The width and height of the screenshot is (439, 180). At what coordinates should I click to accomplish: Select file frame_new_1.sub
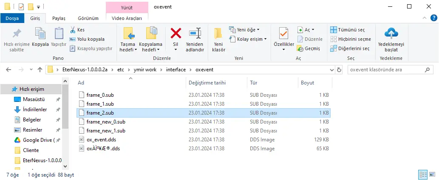click(x=203, y=130)
